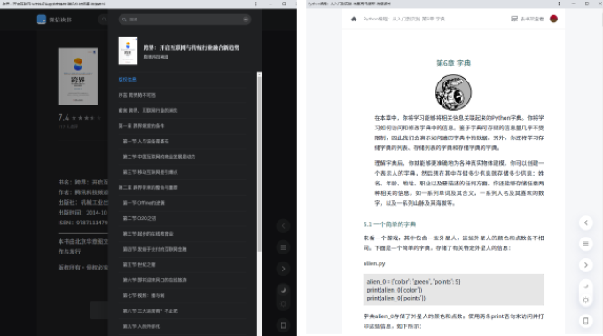
Task: Go to next chapter in Python book window
Action: [x=586, y=265]
